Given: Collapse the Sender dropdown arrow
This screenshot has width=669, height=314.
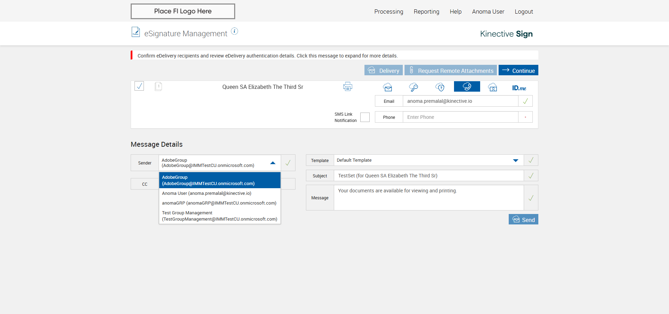Looking at the screenshot, I should tap(273, 163).
